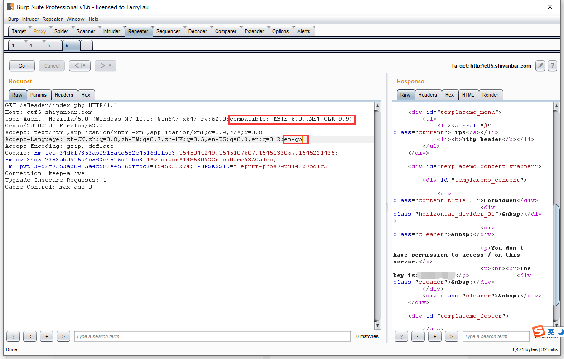Click the Cancel button
The image size is (564, 359).
pyautogui.click(x=52, y=66)
